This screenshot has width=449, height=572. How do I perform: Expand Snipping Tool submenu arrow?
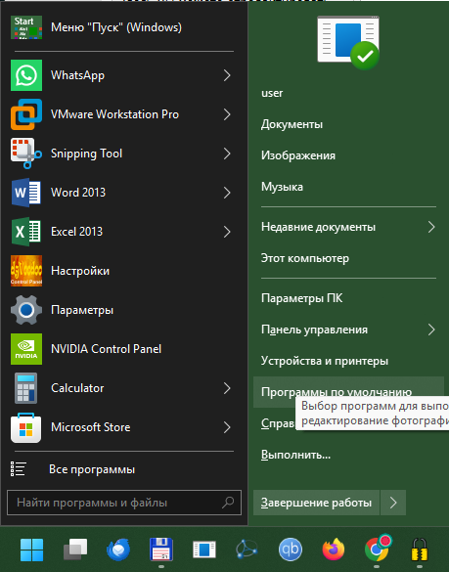(227, 154)
